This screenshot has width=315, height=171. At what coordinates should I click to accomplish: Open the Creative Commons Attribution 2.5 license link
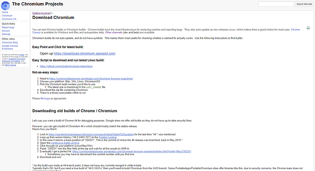(x=13, y=60)
